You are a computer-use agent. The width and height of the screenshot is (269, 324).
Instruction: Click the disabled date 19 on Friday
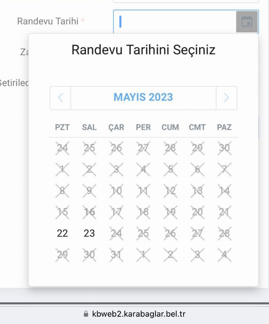click(x=170, y=212)
